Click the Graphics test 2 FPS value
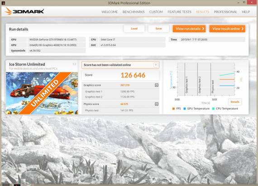 [x=127, y=97]
